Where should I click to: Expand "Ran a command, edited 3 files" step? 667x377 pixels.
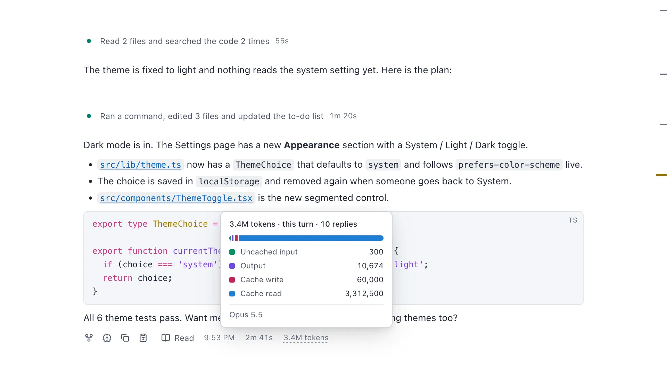(212, 116)
